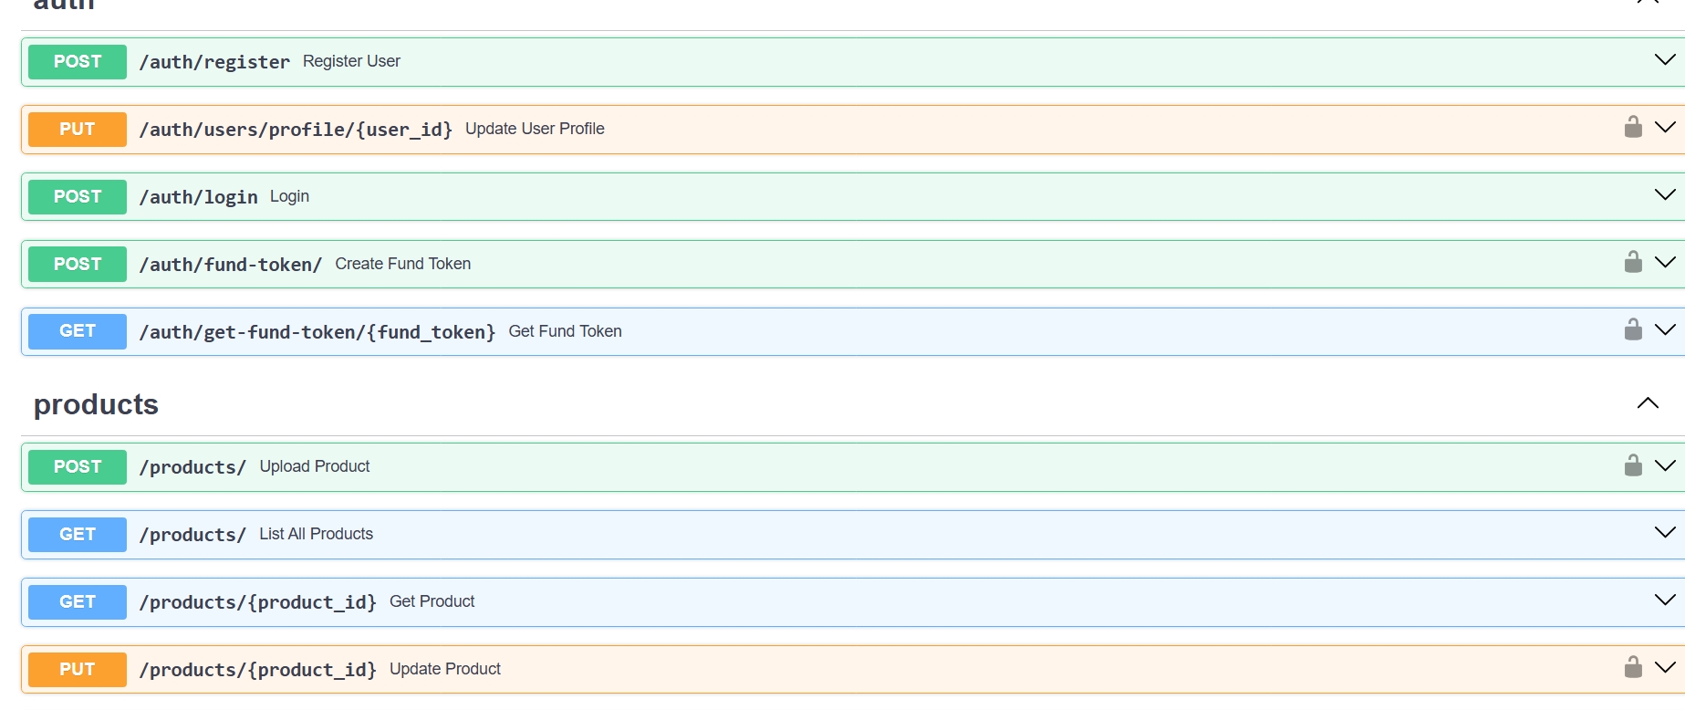Click the PUT badge for /auth/users/profile/{user_id}

78,130
